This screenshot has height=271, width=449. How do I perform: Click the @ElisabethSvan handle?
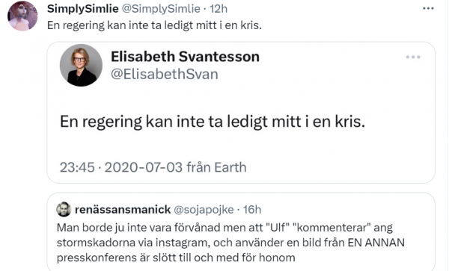point(165,74)
